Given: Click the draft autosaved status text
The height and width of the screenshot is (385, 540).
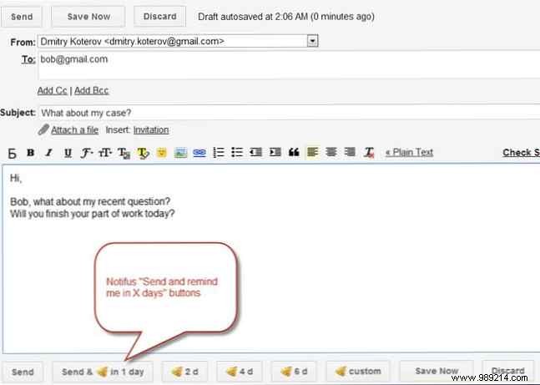Looking at the screenshot, I should click(x=286, y=17).
